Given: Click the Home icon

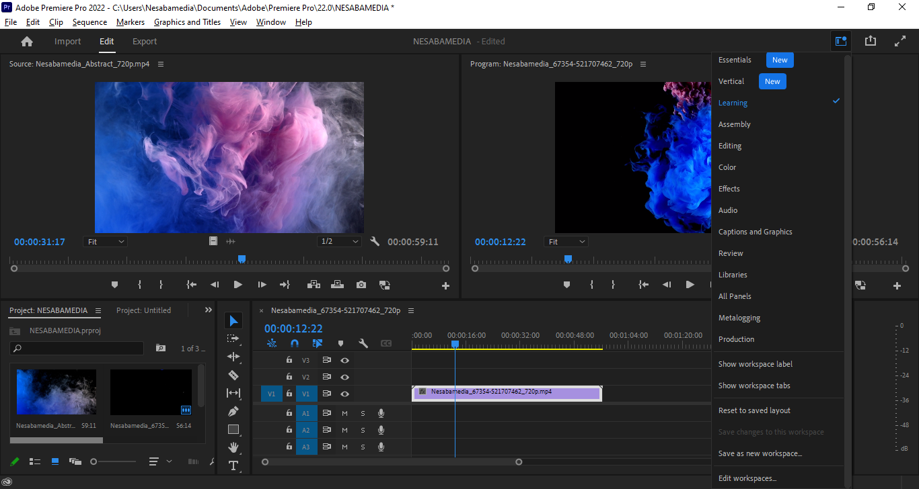Looking at the screenshot, I should coord(27,42).
